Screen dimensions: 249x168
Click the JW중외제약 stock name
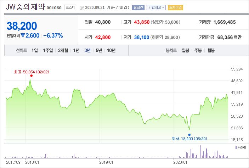[x=26, y=7]
